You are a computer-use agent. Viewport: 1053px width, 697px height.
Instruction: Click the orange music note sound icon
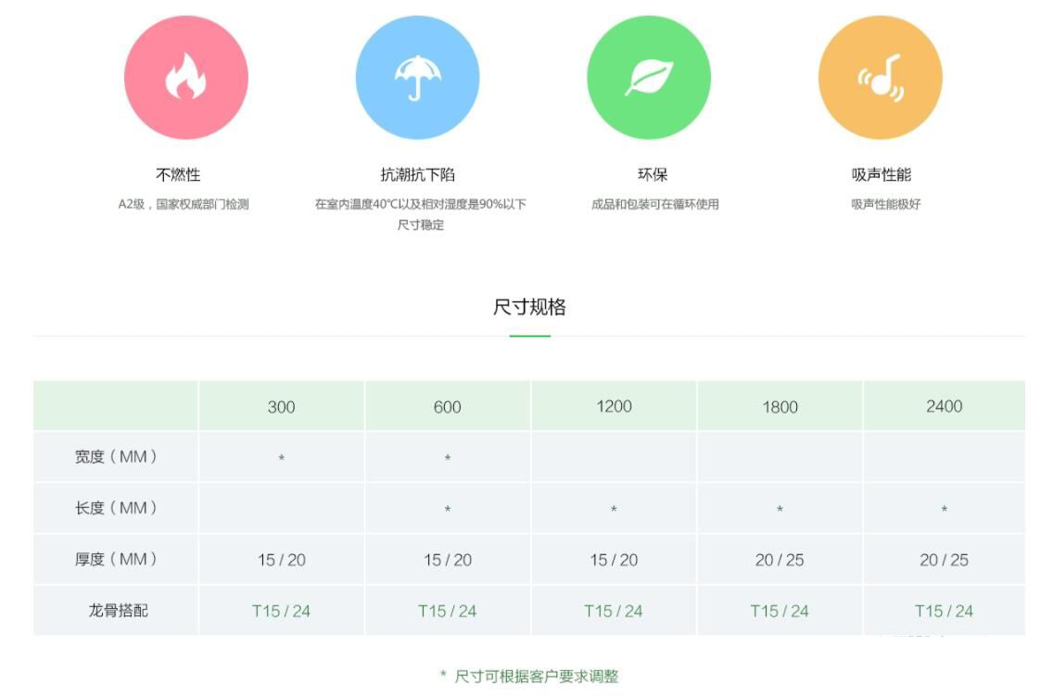click(880, 78)
